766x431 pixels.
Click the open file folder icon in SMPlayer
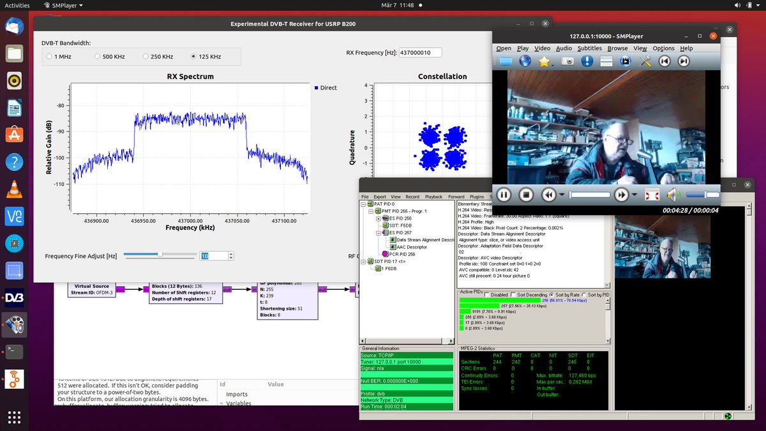[506, 61]
